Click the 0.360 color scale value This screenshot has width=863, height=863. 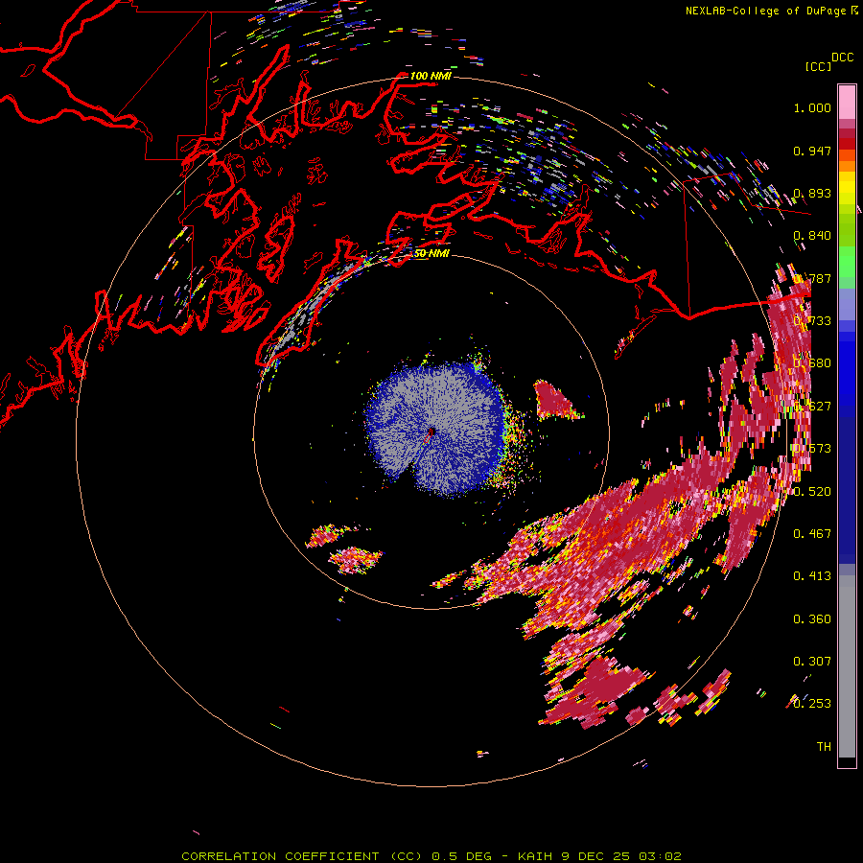(x=812, y=619)
